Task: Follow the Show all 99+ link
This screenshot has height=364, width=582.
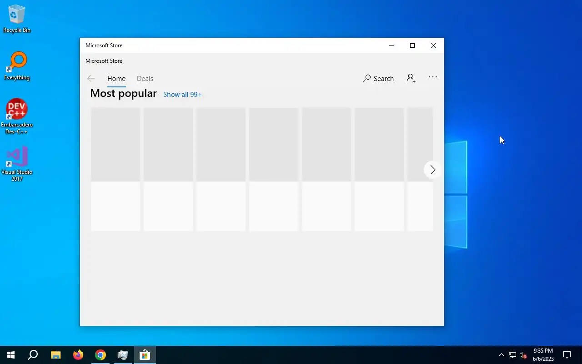Action: 182,95
